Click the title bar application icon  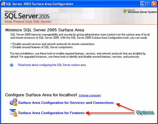3,4
